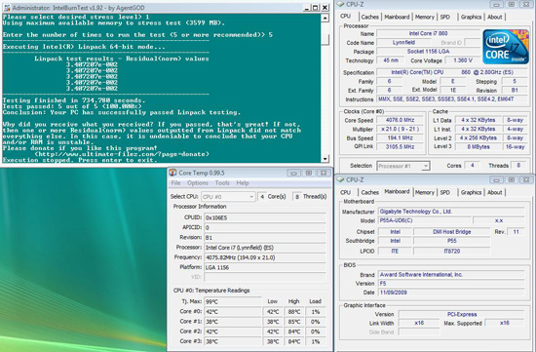
Task: Click the Intel Core i7 860 name field
Action: 429,33
